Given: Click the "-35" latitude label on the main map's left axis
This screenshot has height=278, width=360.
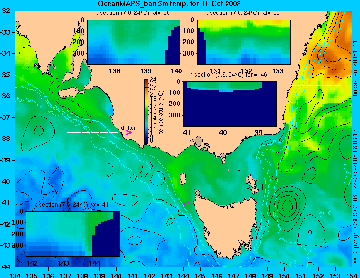Looking at the screenshot, I should point(5,75).
